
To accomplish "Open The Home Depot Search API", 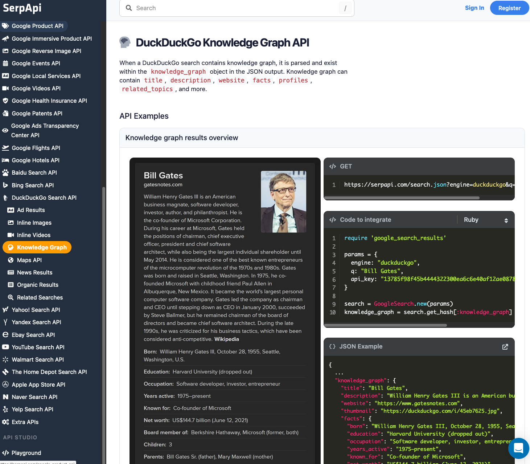I will [x=49, y=372].
